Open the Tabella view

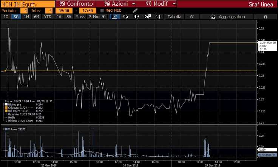point(174,17)
